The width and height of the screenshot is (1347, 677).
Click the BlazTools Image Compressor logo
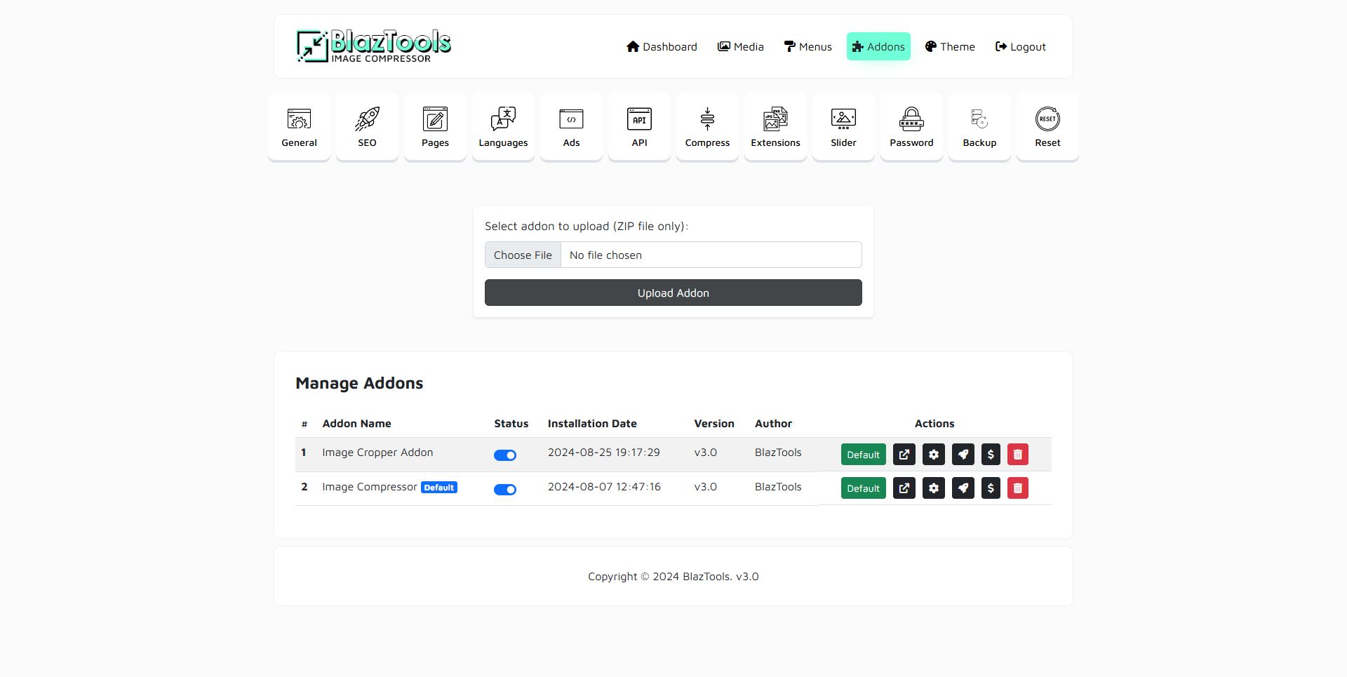(373, 46)
